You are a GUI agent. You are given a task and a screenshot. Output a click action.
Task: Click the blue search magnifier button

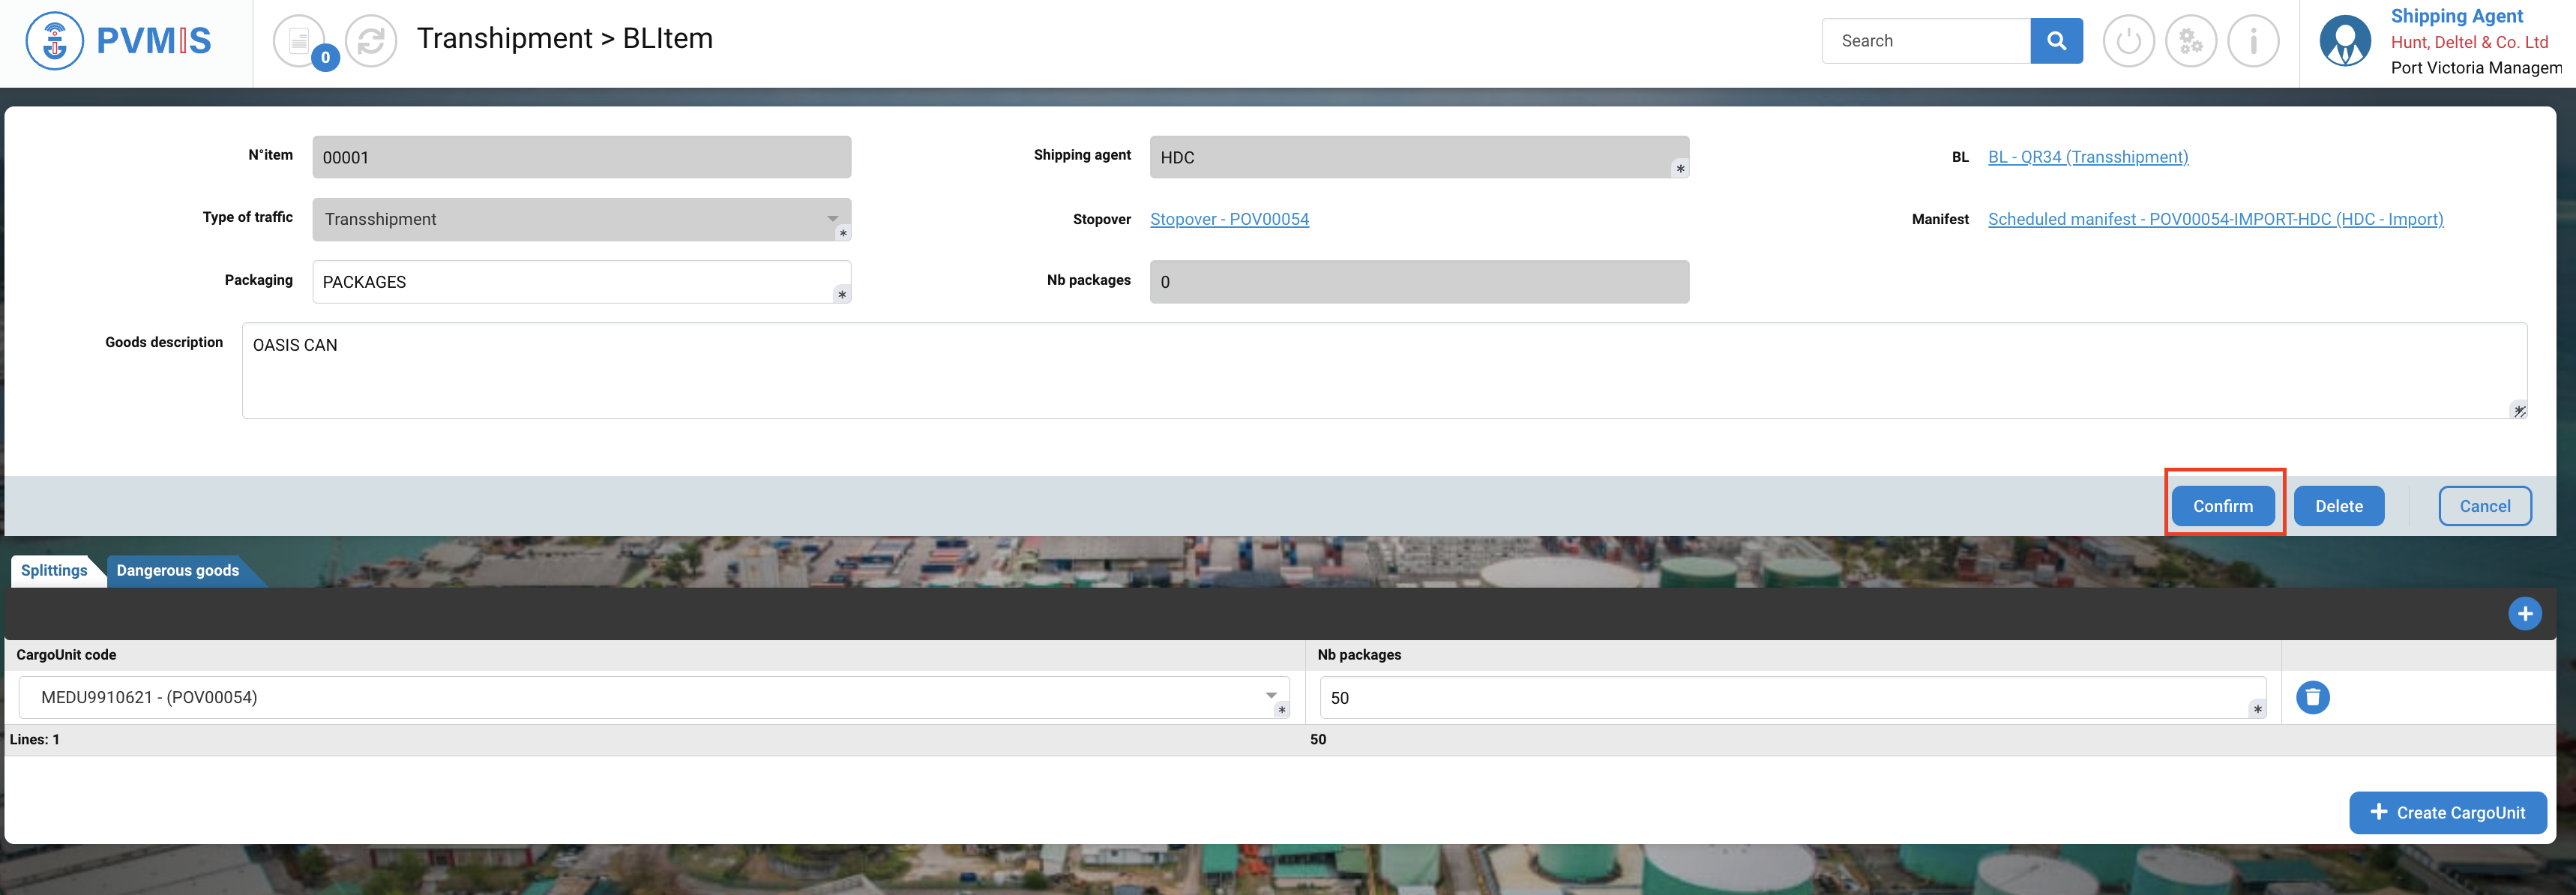click(2056, 41)
